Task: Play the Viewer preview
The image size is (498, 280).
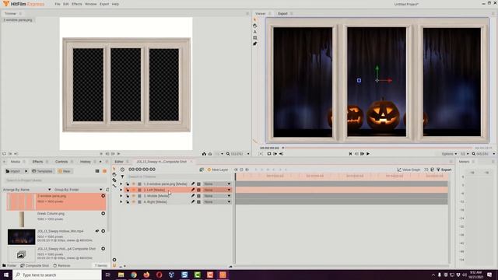Action: 368,154
